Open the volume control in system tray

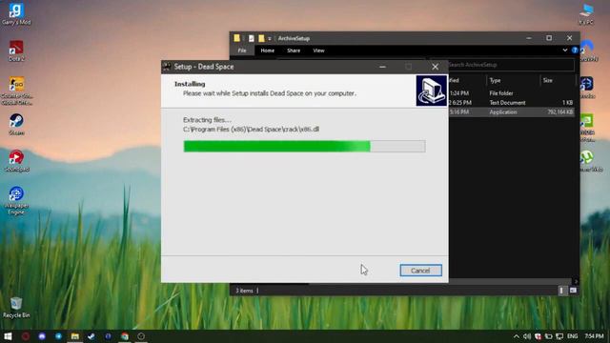click(x=527, y=336)
